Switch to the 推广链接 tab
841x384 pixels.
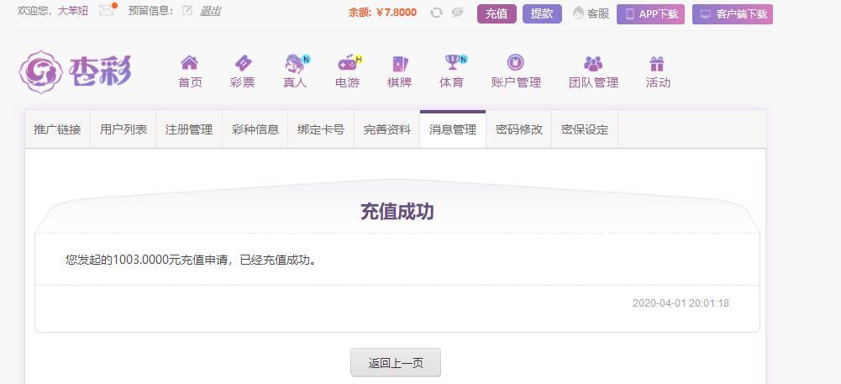click(57, 129)
